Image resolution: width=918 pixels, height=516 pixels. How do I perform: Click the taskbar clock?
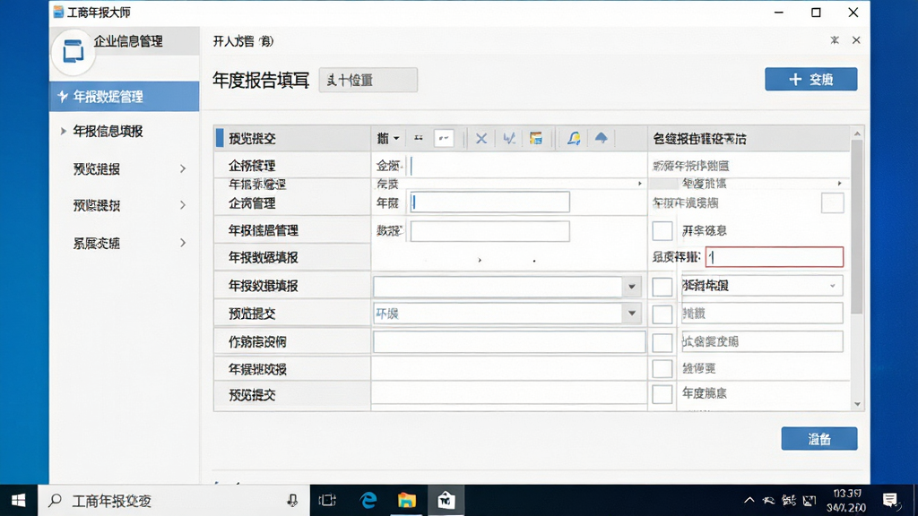847,500
